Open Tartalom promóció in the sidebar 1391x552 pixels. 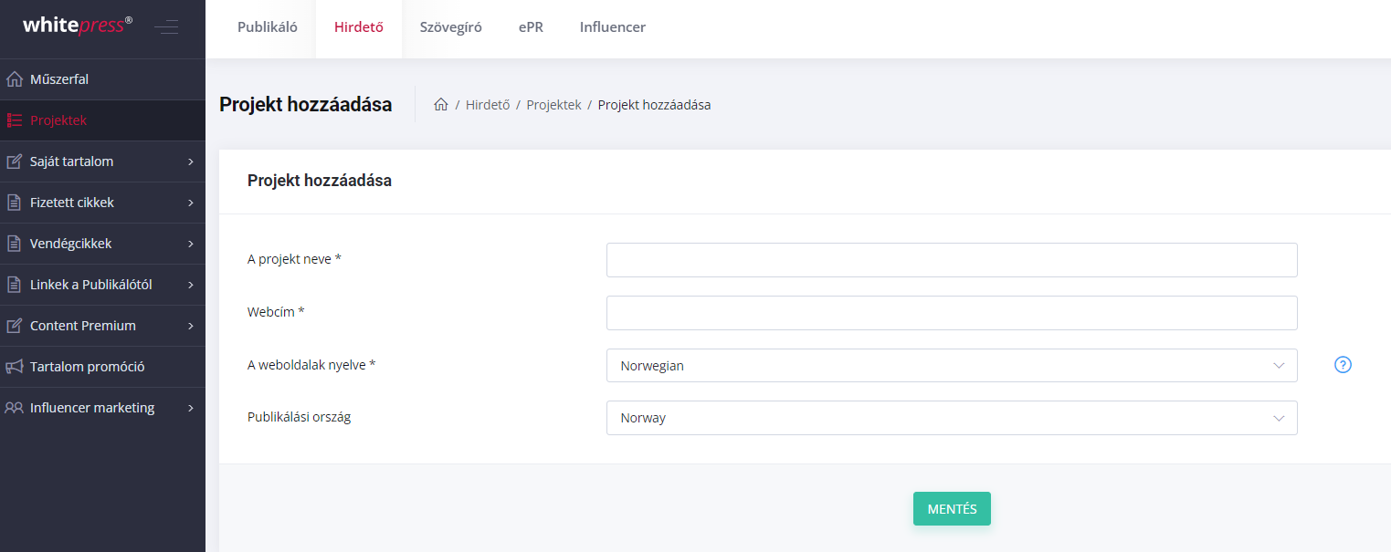(102, 367)
